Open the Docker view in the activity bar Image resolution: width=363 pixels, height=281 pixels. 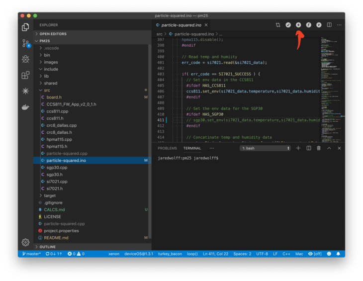pyautogui.click(x=26, y=107)
